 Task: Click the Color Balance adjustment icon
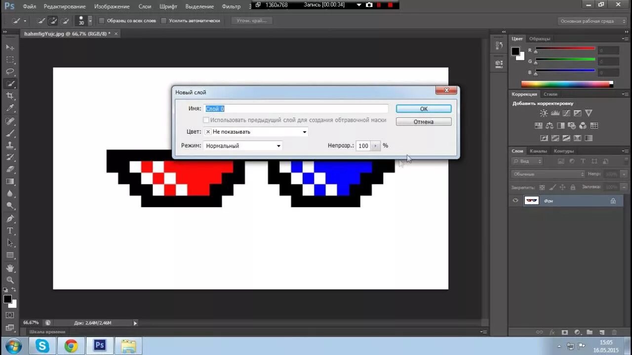pos(550,126)
